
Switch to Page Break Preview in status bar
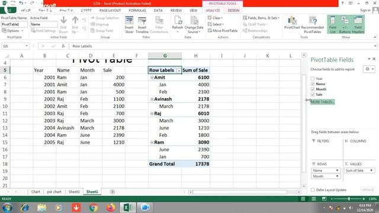[324, 199]
